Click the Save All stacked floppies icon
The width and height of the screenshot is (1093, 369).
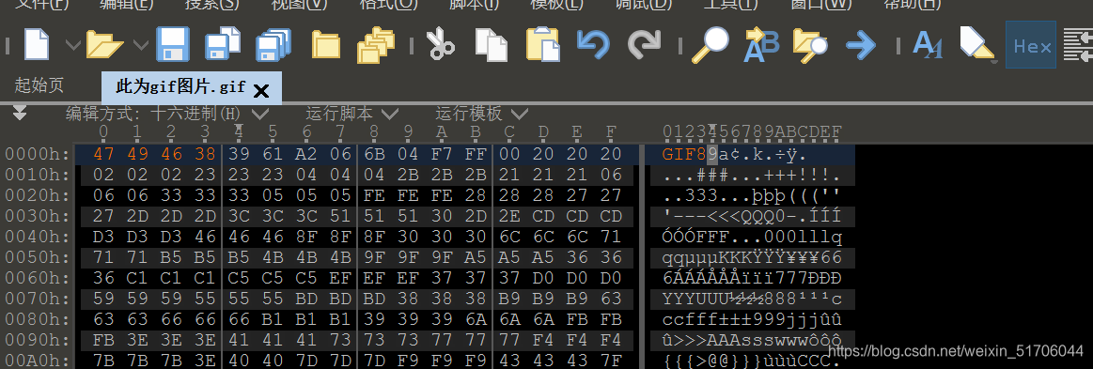(x=273, y=44)
